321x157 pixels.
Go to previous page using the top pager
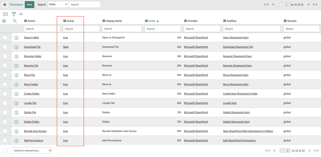(x=273, y=4)
